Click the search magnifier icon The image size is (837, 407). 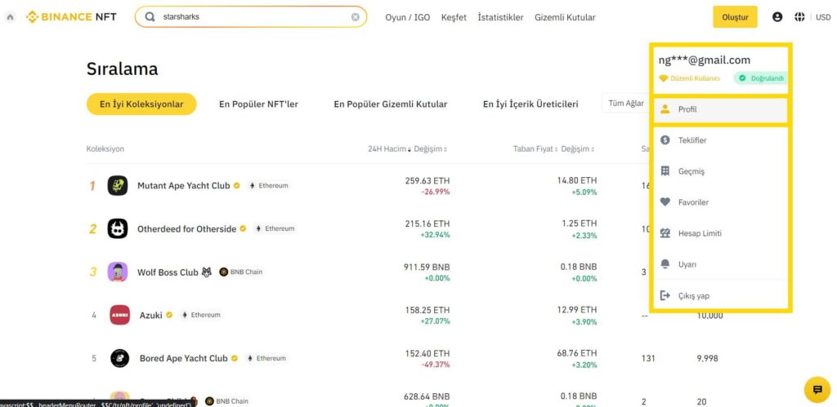pyautogui.click(x=150, y=17)
